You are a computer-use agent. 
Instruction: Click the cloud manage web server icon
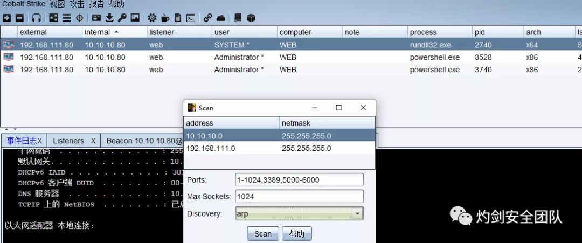(x=220, y=17)
